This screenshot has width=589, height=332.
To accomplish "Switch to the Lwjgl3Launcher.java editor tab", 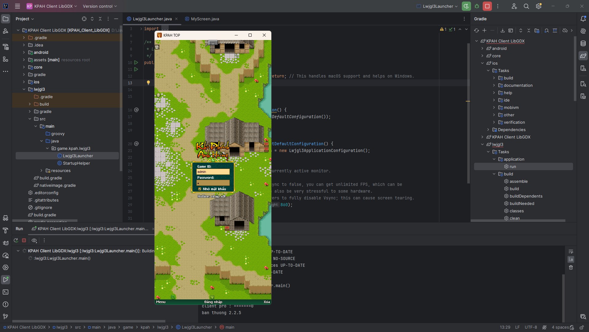I will click(x=152, y=19).
